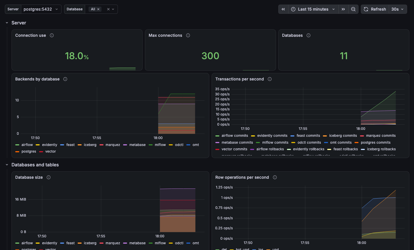Viewport: 414px width, 250px height.
Task: Click the Row operations per second title
Action: click(242, 177)
